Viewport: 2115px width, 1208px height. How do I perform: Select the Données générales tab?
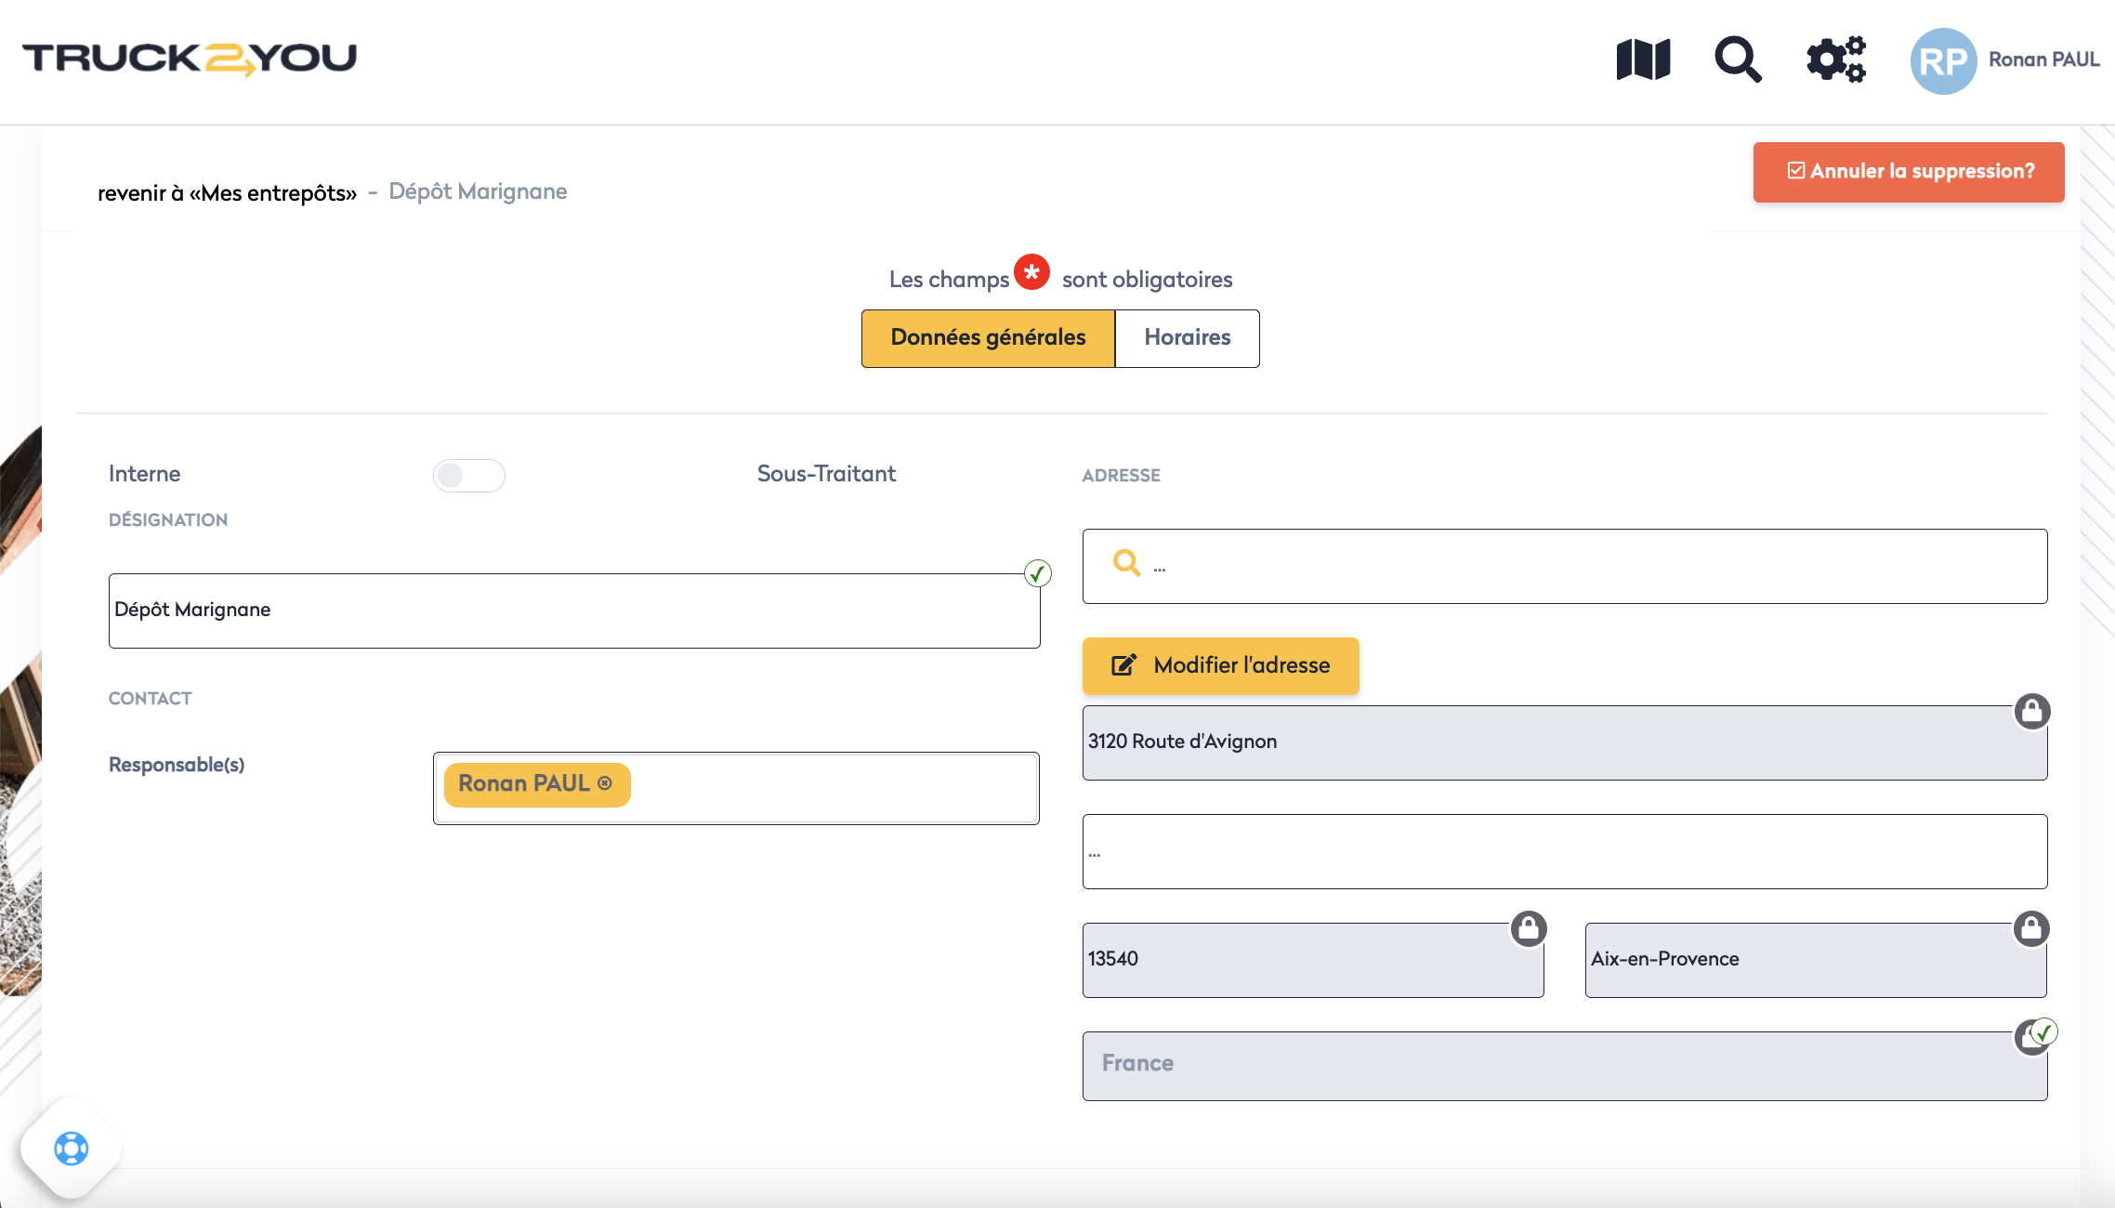[x=988, y=338]
